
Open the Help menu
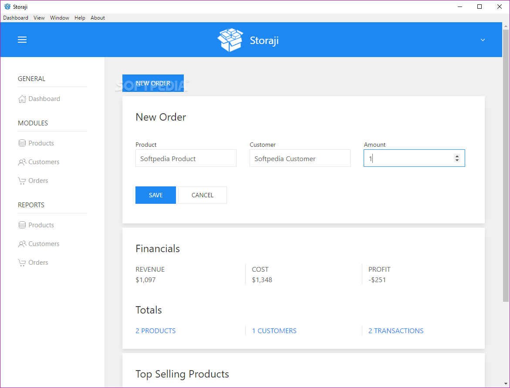pyautogui.click(x=80, y=18)
